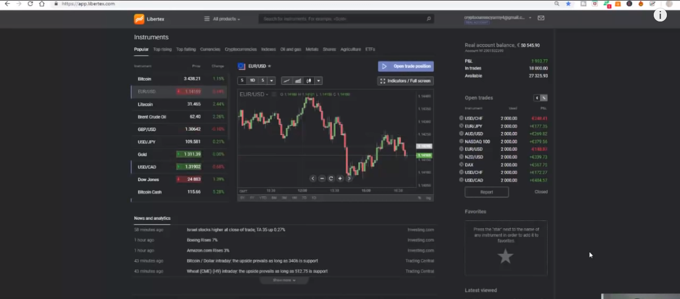Show open trades P&L in percent

point(544,98)
